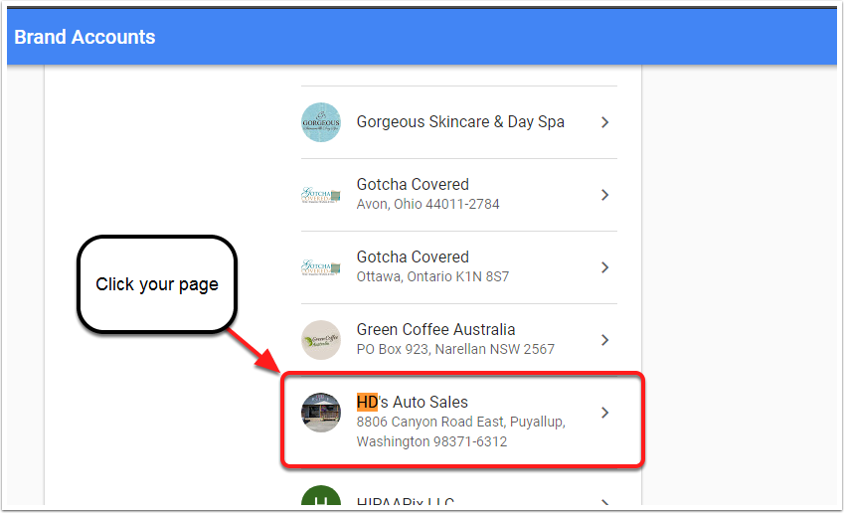This screenshot has width=844, height=513.
Task: Open Gotcha Covered with Ottawa, Ontario address
Action: pos(458,267)
